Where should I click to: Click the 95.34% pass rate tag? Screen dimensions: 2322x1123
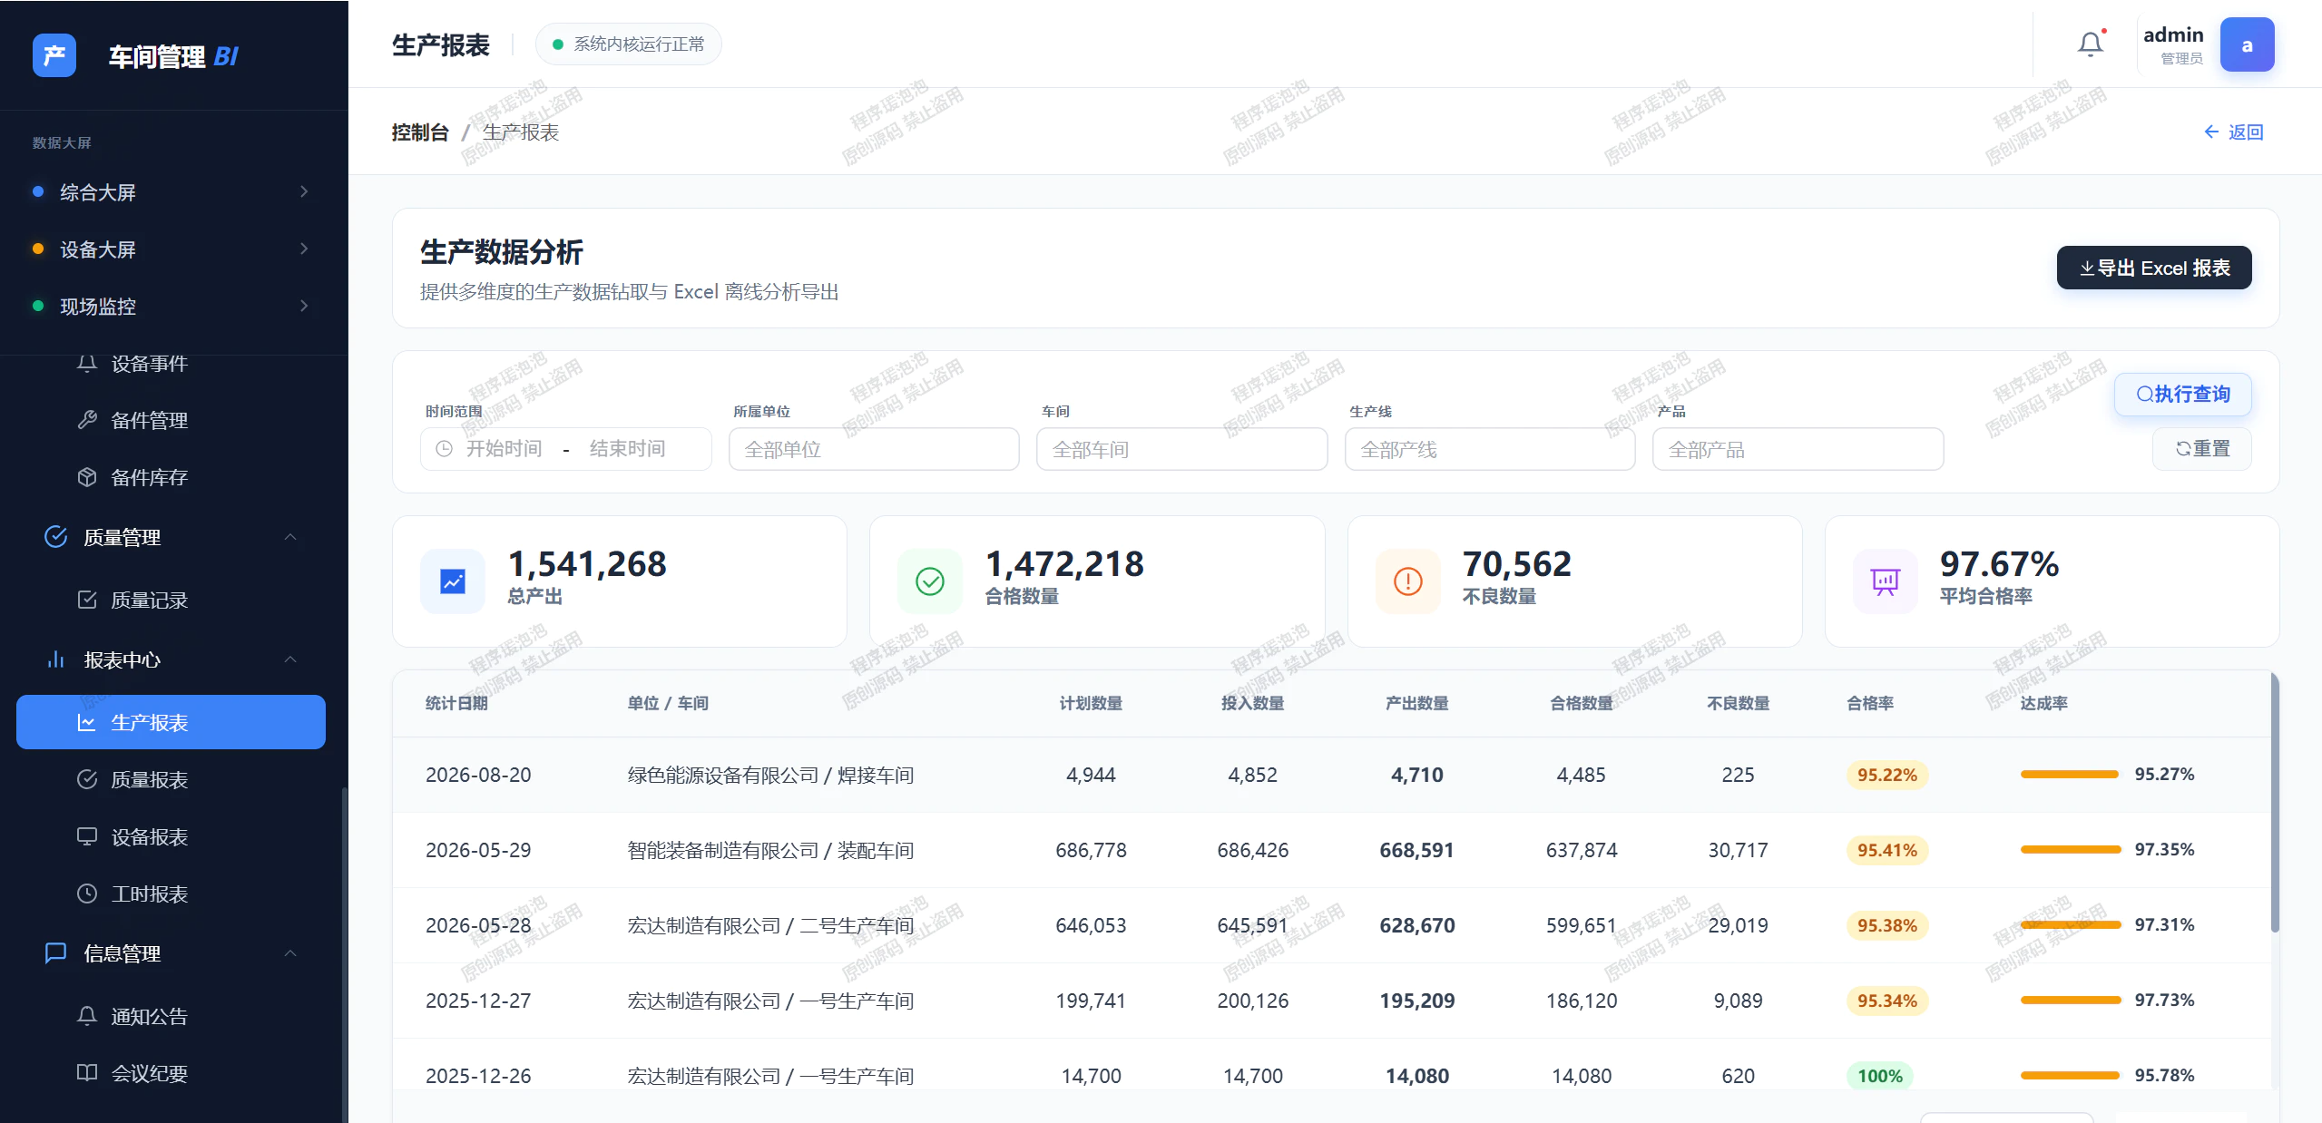pos(1886,1001)
